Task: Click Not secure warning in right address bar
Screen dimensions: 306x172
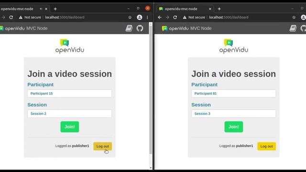Action: click(x=194, y=17)
